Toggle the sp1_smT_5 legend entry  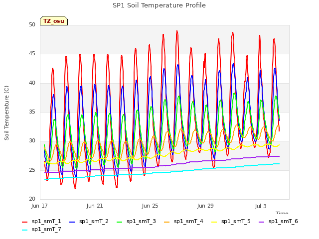tap(231, 221)
